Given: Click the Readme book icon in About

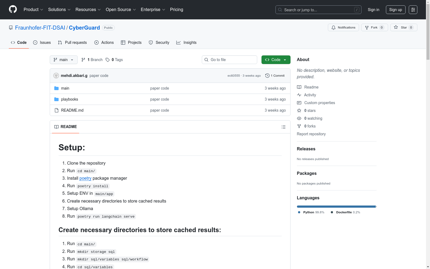Looking at the screenshot, I should point(299,87).
